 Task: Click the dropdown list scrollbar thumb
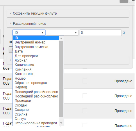61,79
